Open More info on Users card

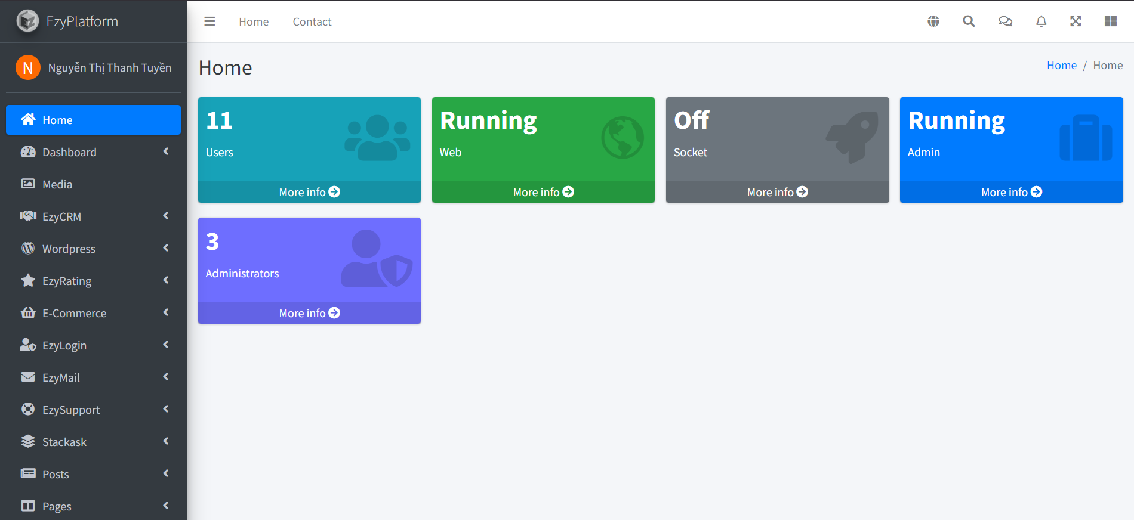pyautogui.click(x=309, y=192)
